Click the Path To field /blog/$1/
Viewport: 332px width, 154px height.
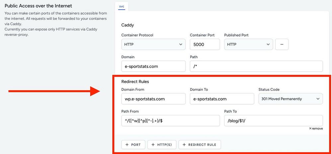pos(273,120)
